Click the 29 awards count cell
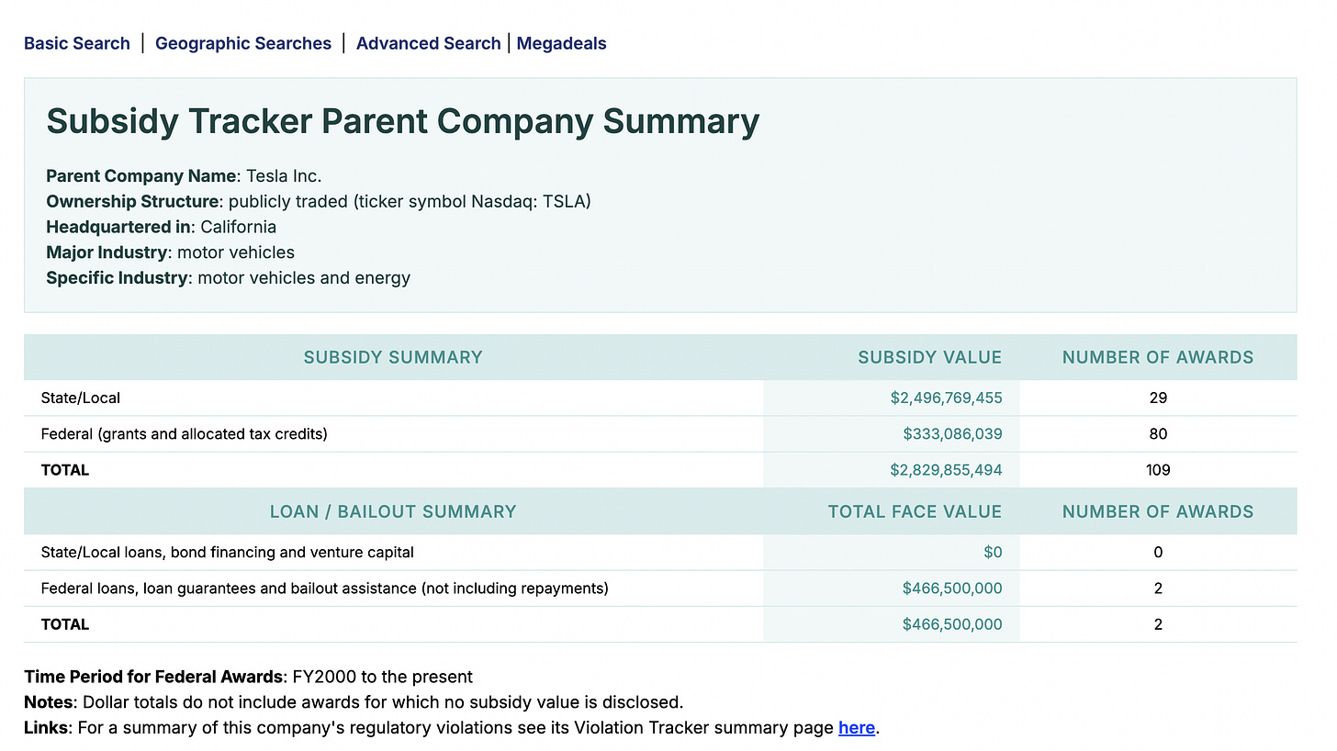The image size is (1337, 751). (x=1158, y=398)
